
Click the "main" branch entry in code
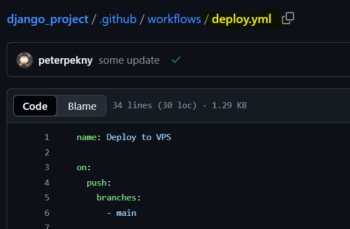click(126, 213)
